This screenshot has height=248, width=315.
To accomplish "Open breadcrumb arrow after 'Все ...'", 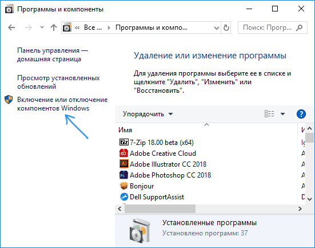I will (x=109, y=27).
